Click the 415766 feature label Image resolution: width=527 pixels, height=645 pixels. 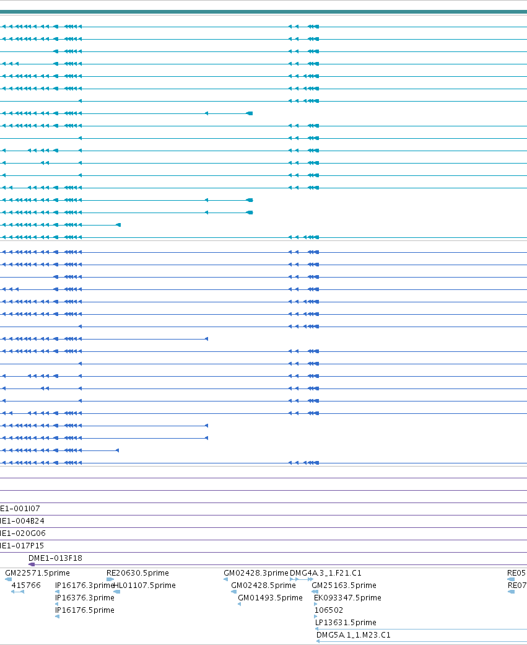26,585
